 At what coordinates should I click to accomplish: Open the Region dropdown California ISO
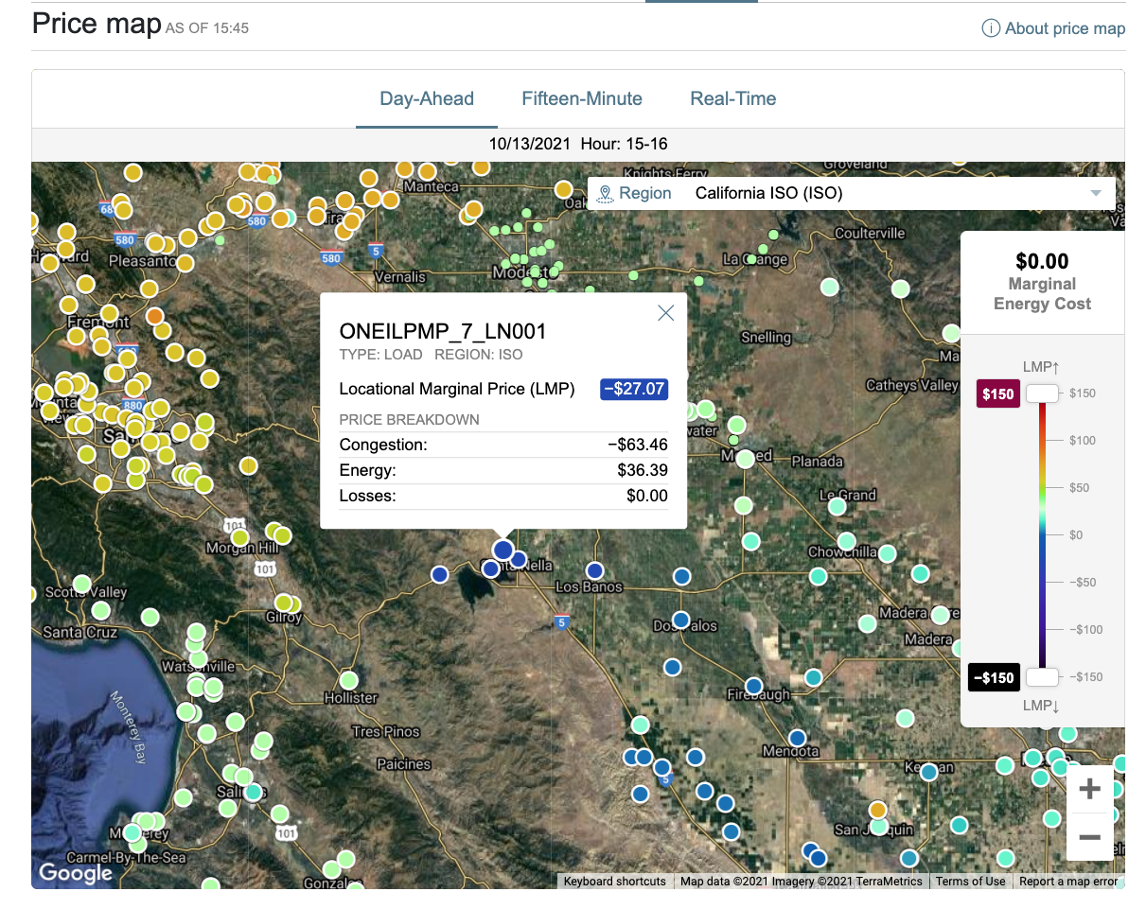click(852, 193)
